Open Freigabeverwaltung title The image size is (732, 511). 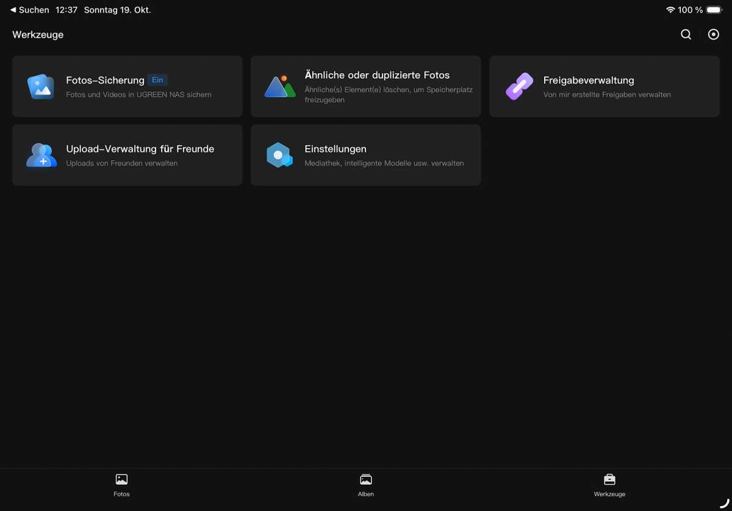[x=588, y=80]
